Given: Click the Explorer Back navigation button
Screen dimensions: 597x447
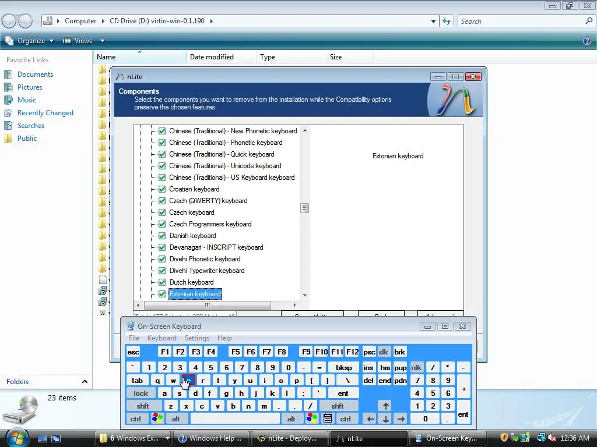Looking at the screenshot, I should click(x=9, y=21).
